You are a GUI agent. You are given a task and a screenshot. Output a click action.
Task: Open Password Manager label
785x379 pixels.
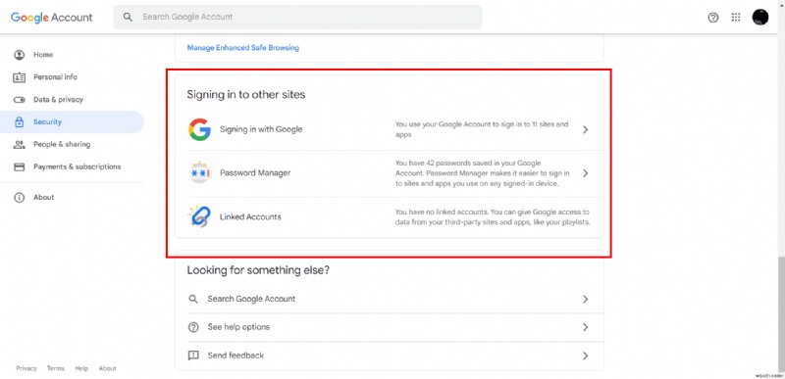(255, 172)
